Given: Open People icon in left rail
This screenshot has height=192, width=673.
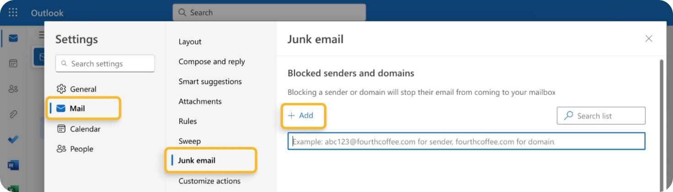Looking at the screenshot, I should pos(13,89).
